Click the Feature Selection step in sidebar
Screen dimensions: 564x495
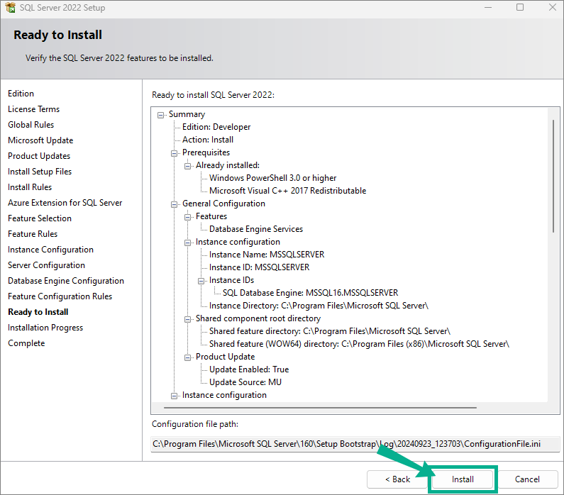pyautogui.click(x=40, y=218)
